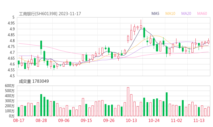Click the 300万 volume axis label
The image size is (213, 127).
coord(10,101)
